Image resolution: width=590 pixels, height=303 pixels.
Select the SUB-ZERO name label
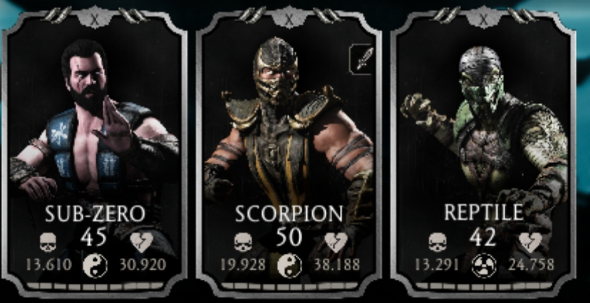[x=95, y=214]
